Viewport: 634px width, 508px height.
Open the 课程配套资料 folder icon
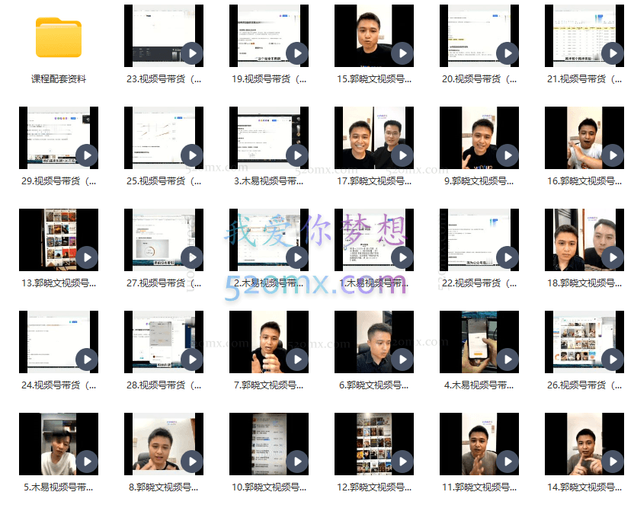(x=58, y=37)
